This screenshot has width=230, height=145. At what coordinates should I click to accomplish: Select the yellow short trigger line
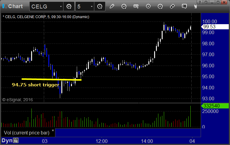pos(51,79)
